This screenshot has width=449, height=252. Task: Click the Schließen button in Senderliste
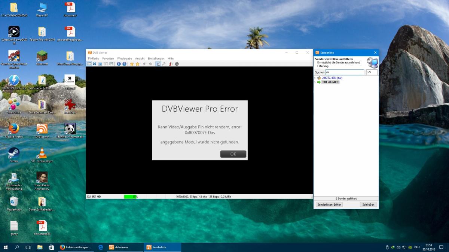pos(368,205)
